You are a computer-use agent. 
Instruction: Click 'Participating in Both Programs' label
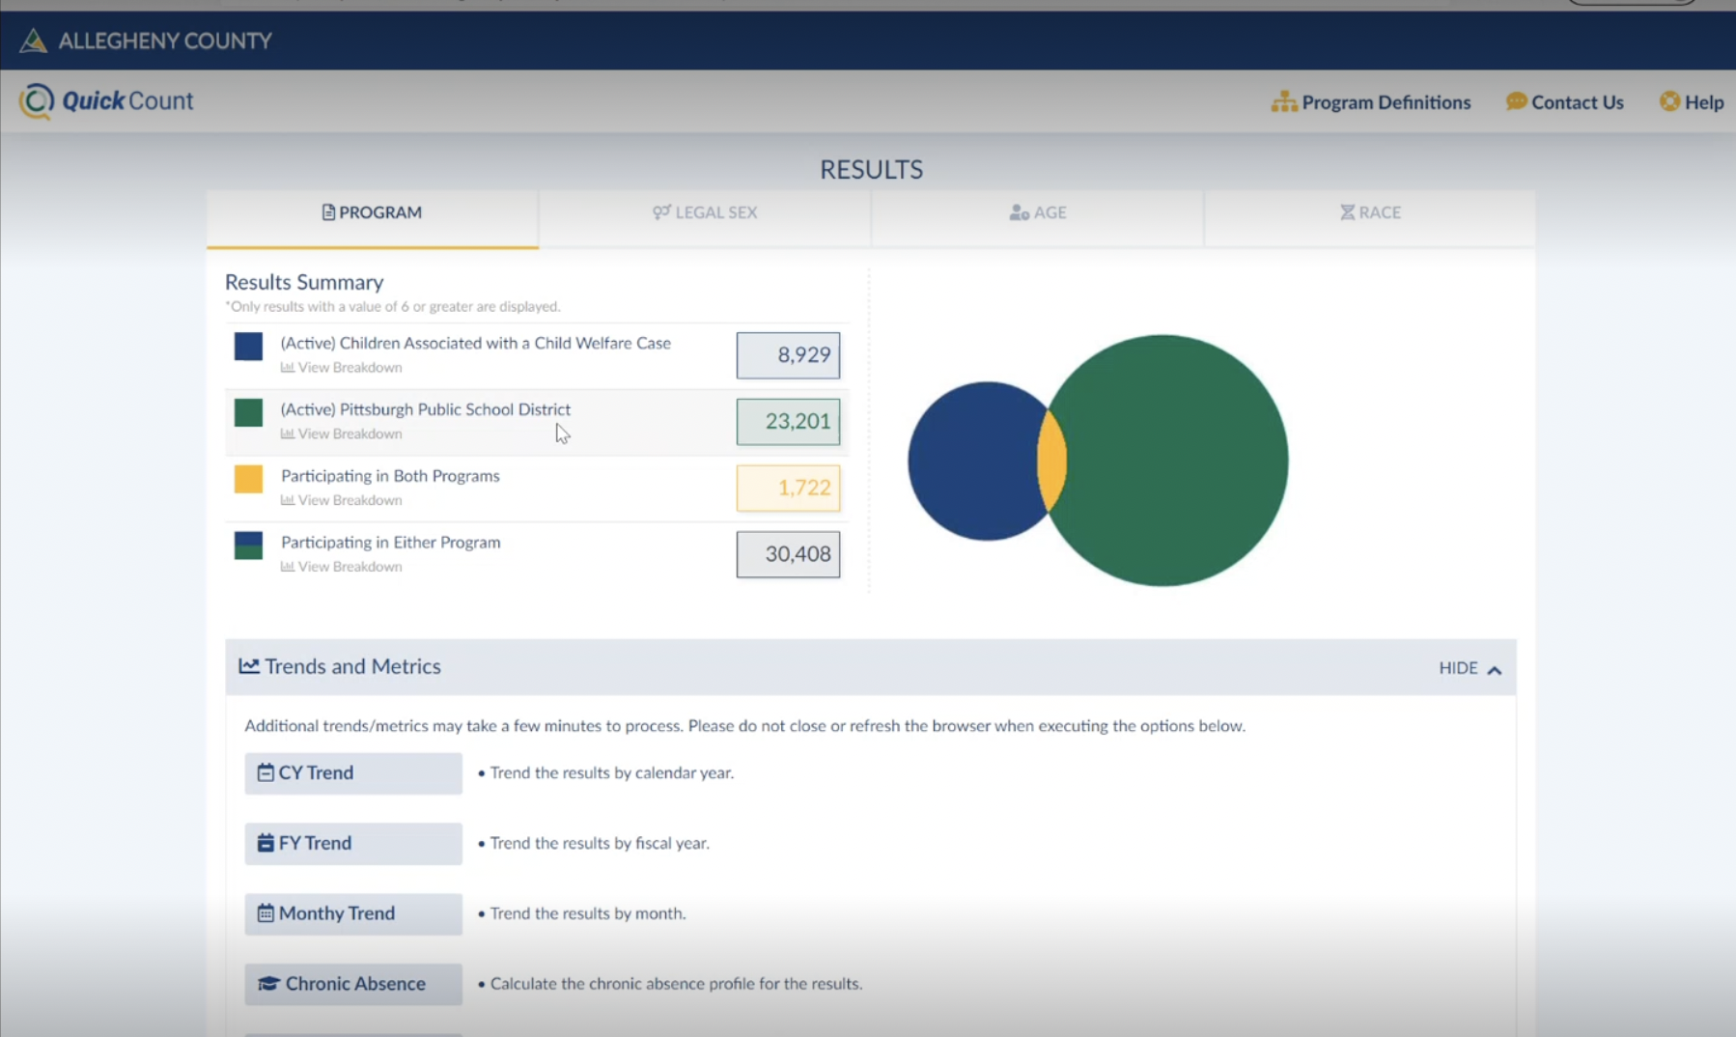coord(390,476)
